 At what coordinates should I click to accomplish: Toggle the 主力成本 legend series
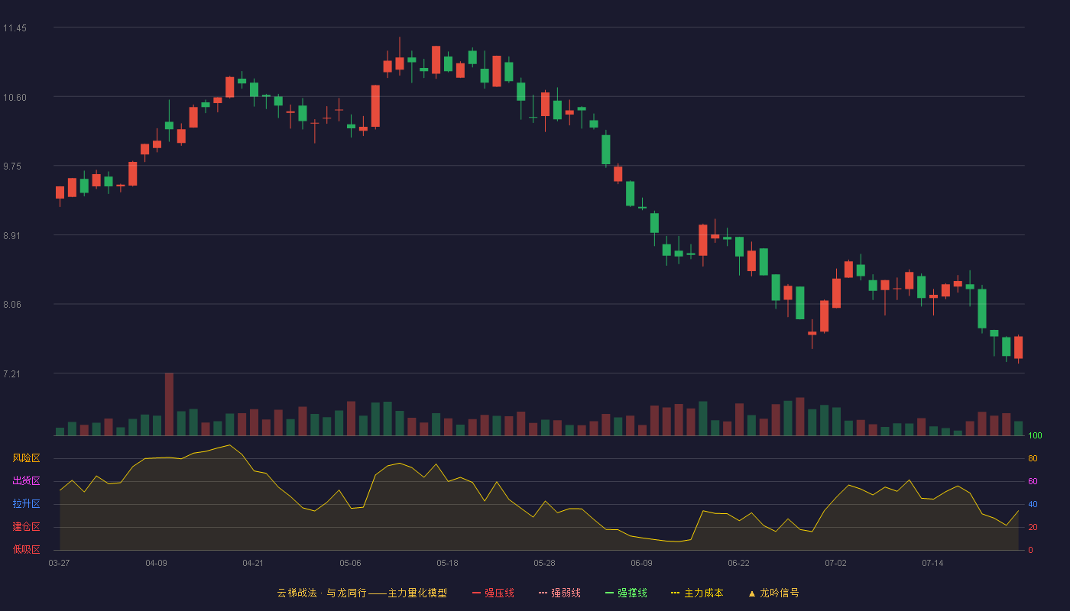click(696, 593)
